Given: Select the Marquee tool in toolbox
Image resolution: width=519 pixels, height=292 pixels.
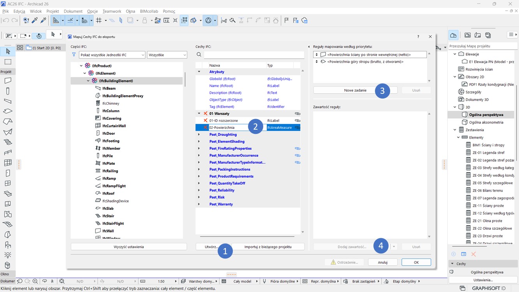Looking at the screenshot, I should point(8,62).
